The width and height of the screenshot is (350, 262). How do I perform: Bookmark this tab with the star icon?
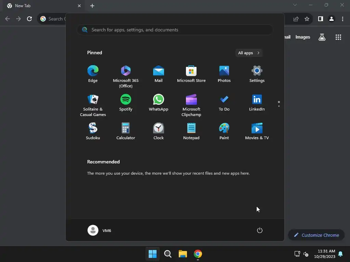[x=307, y=19]
